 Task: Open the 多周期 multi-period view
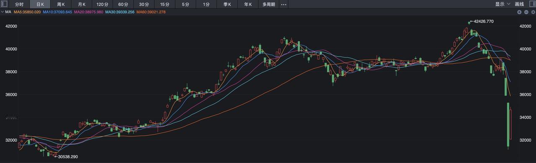[269, 4]
